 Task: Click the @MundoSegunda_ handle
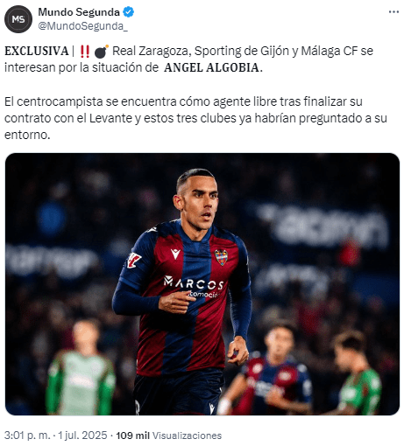pyautogui.click(x=83, y=26)
